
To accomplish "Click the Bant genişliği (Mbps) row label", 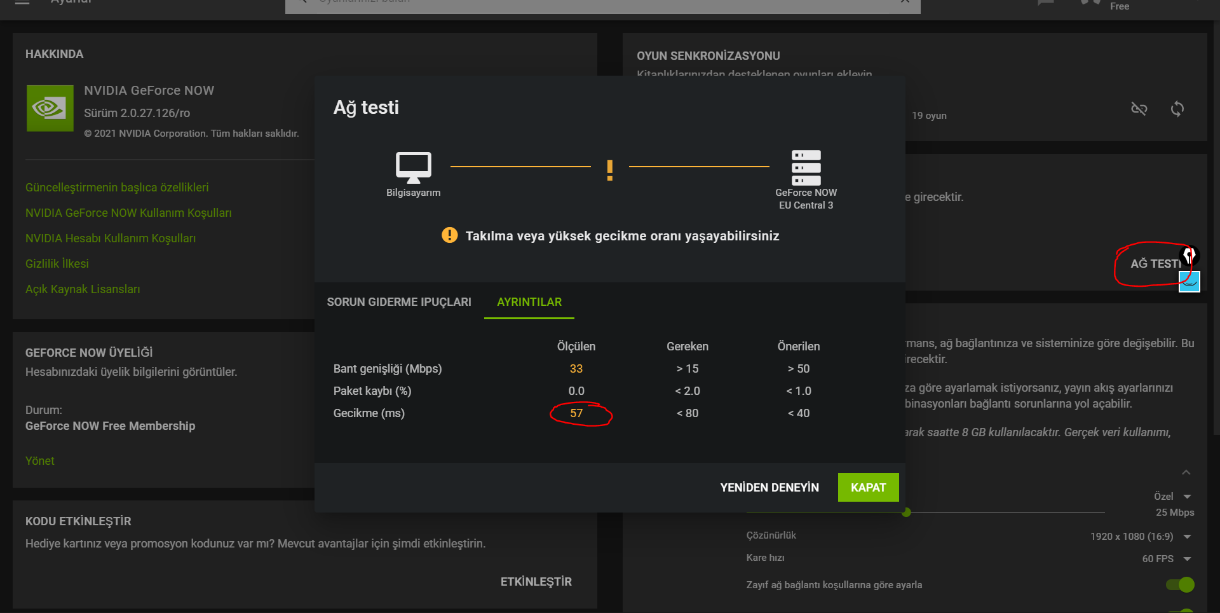I will 388,368.
